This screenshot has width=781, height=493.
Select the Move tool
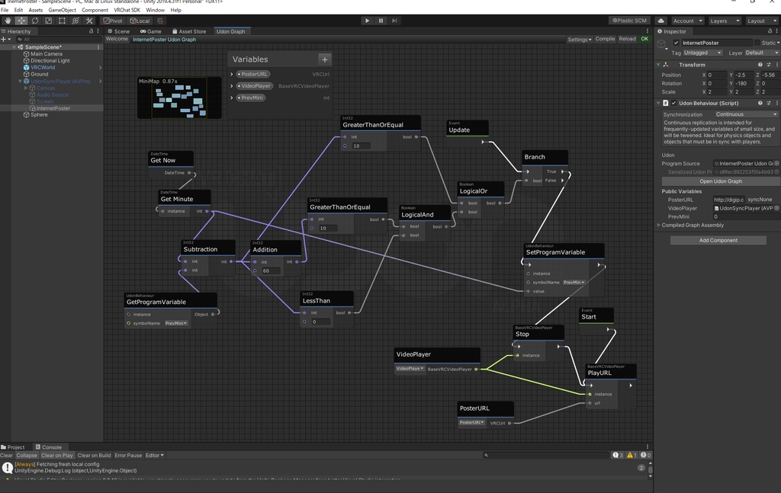coord(21,21)
